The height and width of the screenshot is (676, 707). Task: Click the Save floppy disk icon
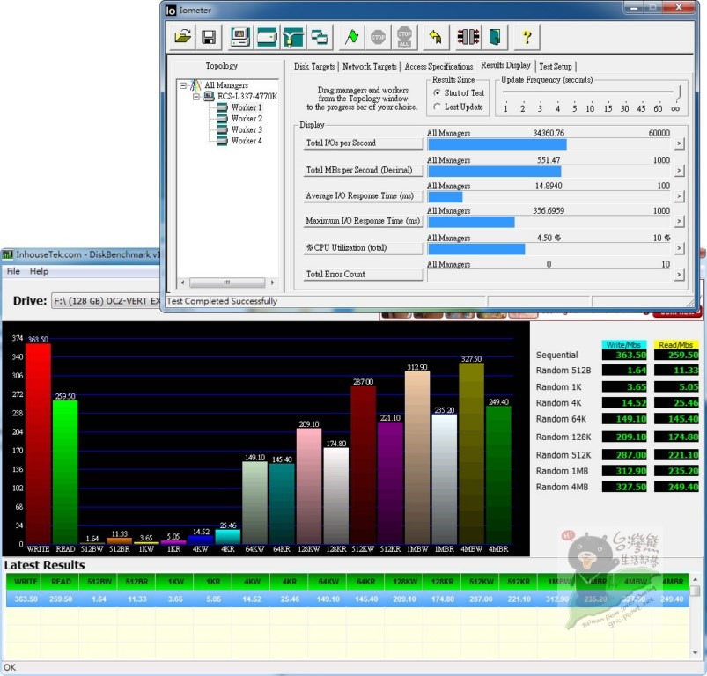point(209,37)
